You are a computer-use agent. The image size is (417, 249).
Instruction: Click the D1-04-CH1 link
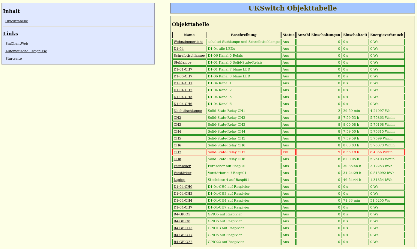(x=183, y=83)
